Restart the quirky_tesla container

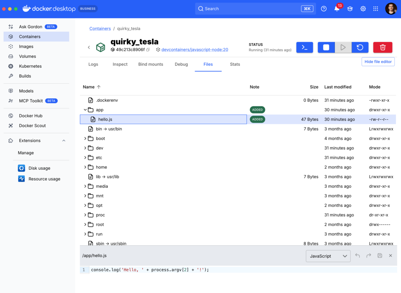pos(360,47)
